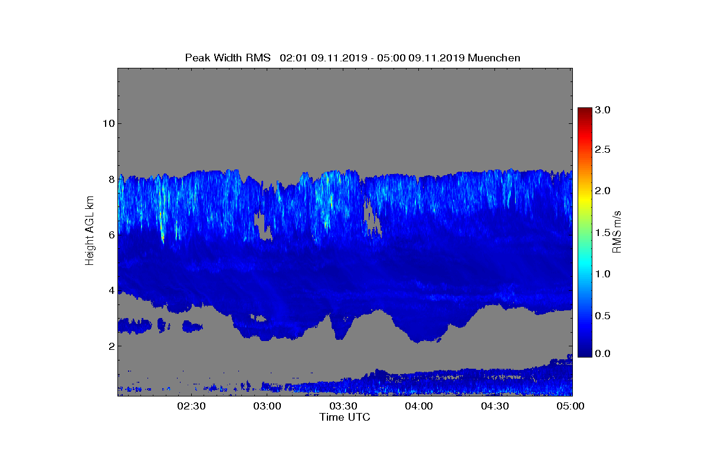Click the '02:01 09.11.2019' start time in title
Screen dimensions: 708x472
coord(323,58)
